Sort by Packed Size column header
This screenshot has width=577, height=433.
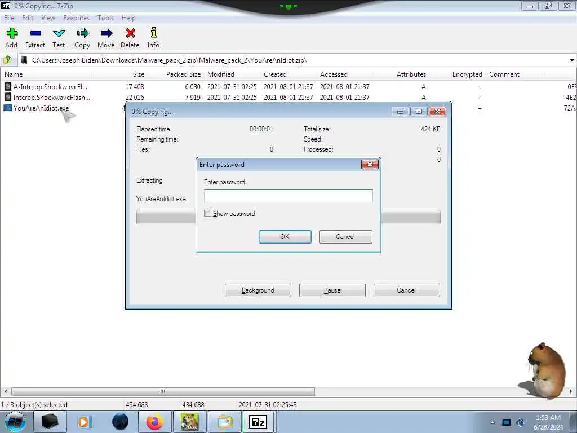point(183,74)
